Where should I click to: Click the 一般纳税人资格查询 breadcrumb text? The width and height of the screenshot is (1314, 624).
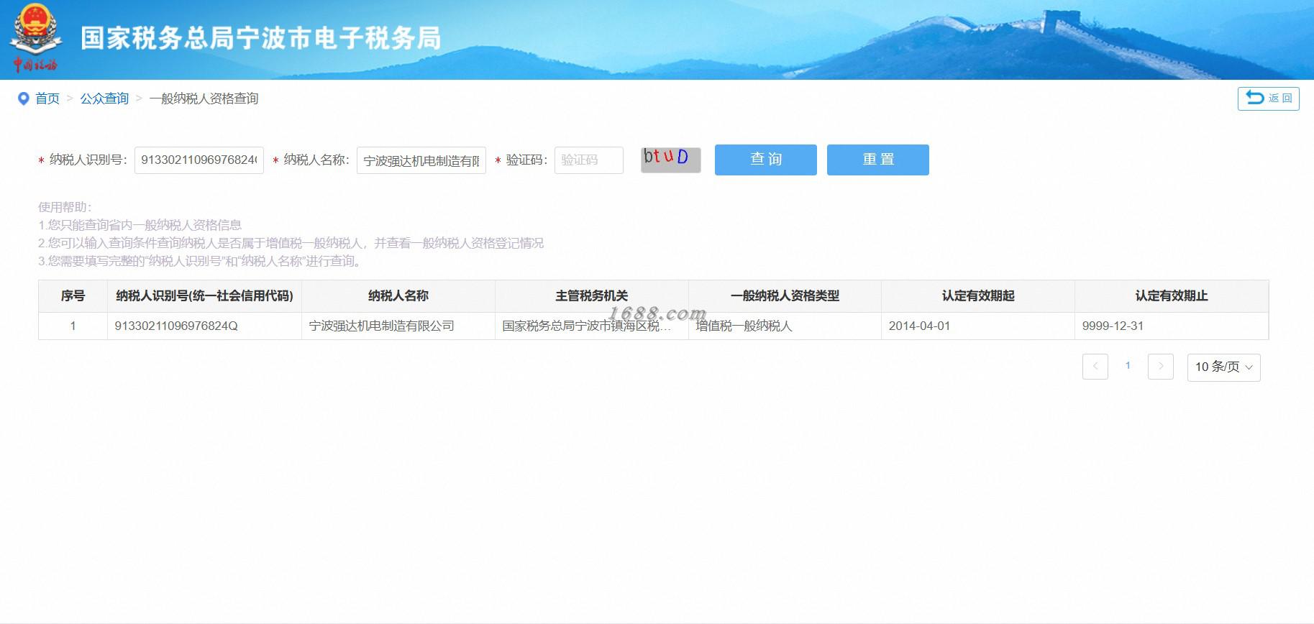(x=204, y=98)
